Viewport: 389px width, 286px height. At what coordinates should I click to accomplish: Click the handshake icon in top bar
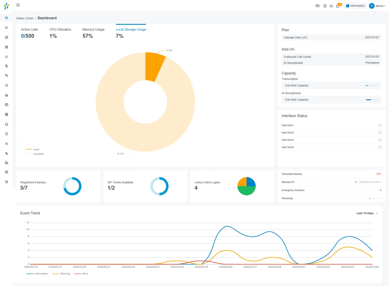tap(318, 6)
